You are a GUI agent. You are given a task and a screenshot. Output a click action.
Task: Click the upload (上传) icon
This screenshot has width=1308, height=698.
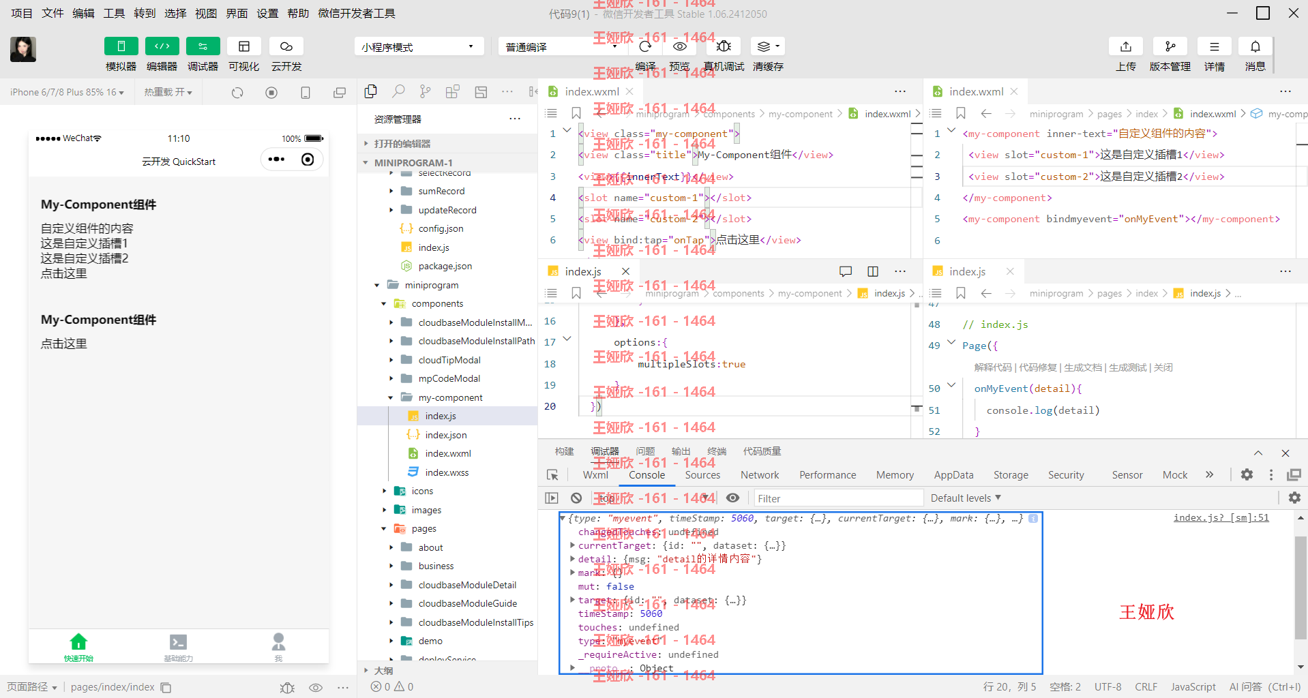coord(1126,46)
